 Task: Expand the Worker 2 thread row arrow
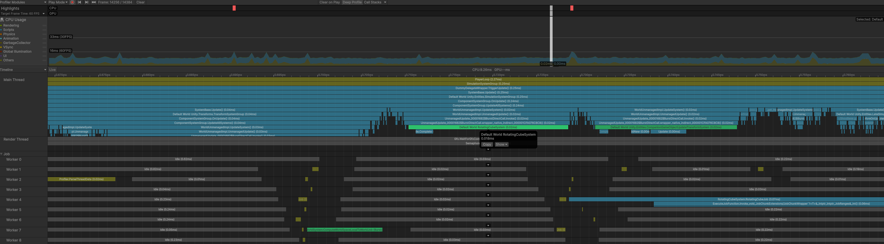click(488, 185)
